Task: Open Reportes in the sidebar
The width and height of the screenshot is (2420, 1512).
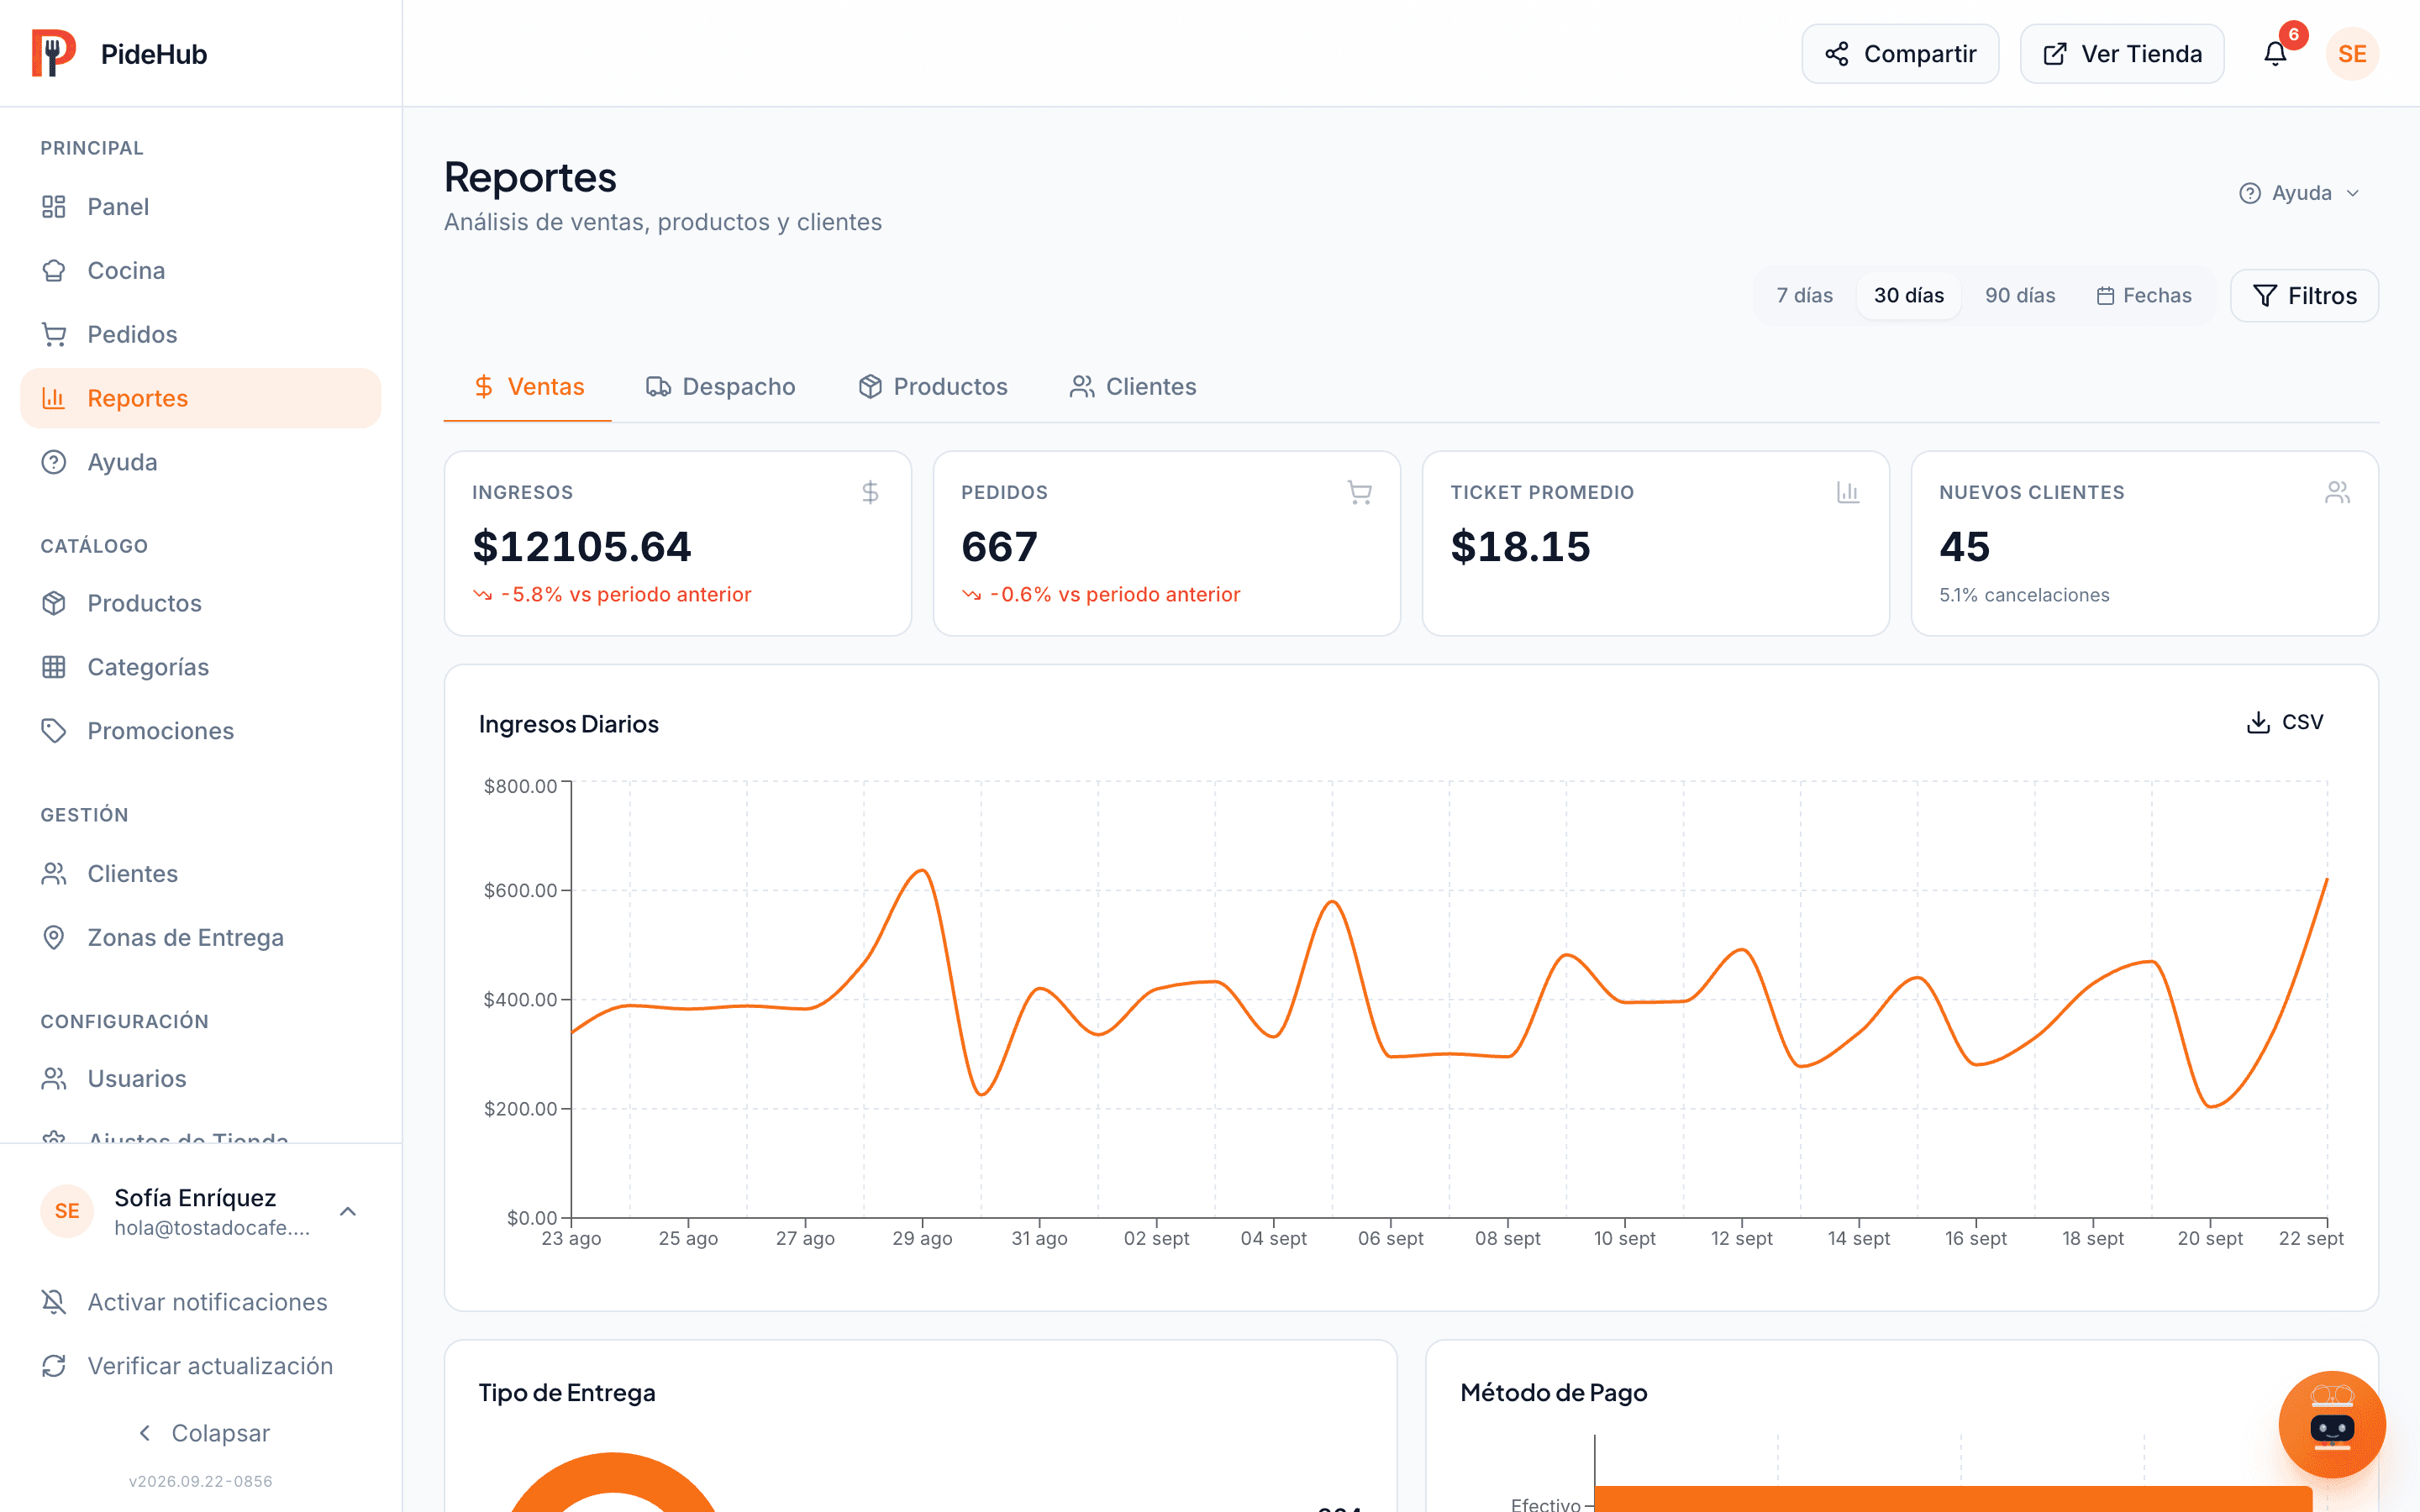Action: pos(200,399)
